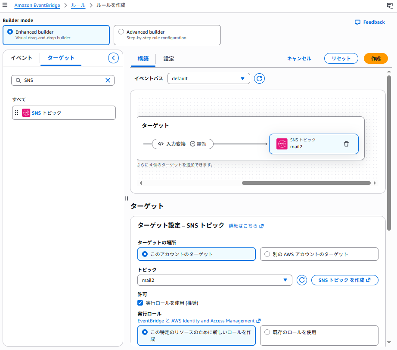Viewport: 397px width, 350px height.
Task: Click the Feedback speech bubble icon
Action: (357, 22)
